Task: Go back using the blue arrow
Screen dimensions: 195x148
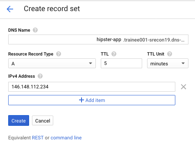Action: coord(10,9)
